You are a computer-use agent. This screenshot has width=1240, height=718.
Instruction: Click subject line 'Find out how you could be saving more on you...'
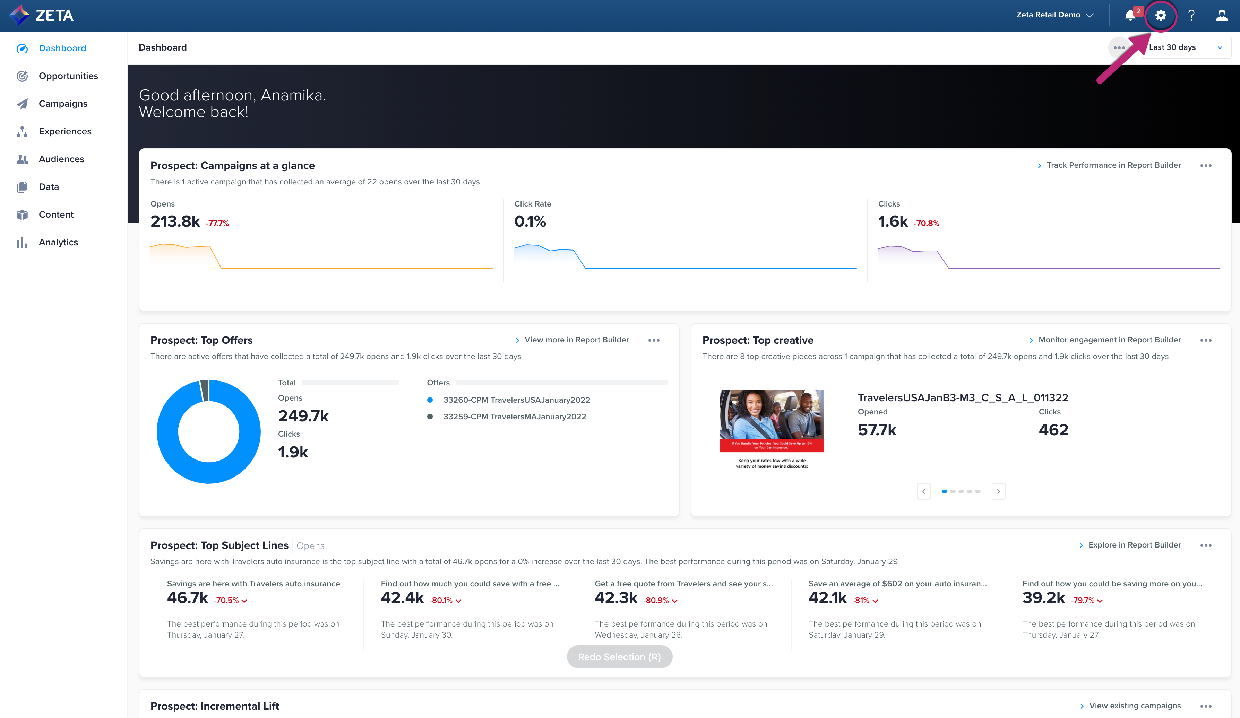pyautogui.click(x=1112, y=584)
